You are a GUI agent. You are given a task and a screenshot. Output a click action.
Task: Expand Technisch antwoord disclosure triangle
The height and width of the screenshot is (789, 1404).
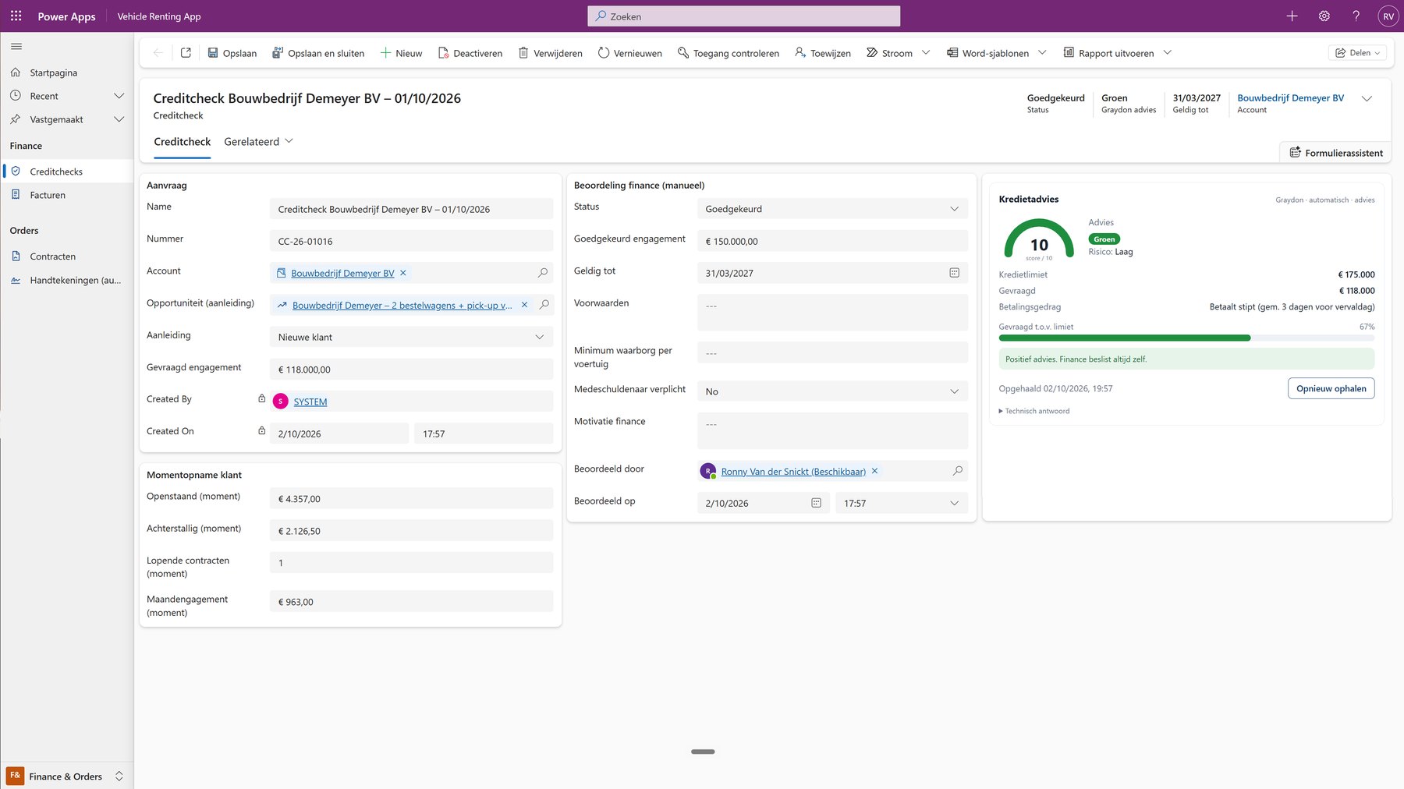click(1001, 411)
